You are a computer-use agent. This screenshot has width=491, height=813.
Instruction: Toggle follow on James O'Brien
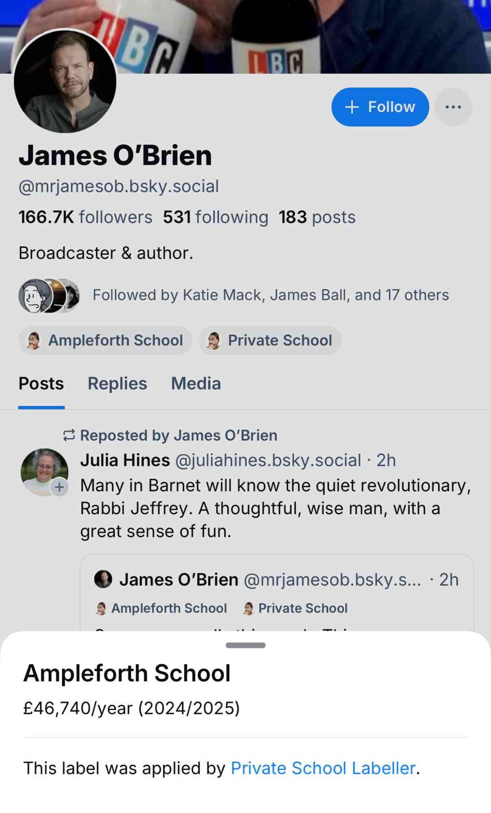(380, 107)
